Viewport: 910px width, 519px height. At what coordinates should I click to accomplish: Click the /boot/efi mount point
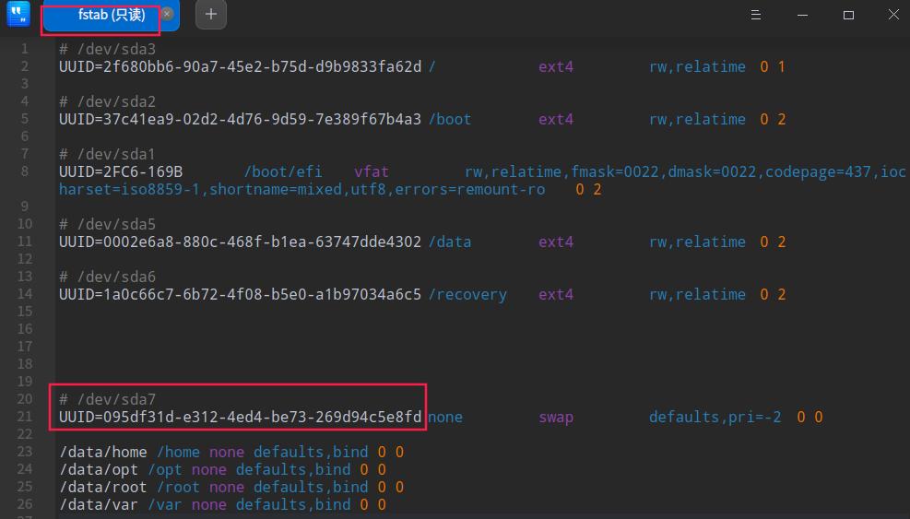click(283, 171)
